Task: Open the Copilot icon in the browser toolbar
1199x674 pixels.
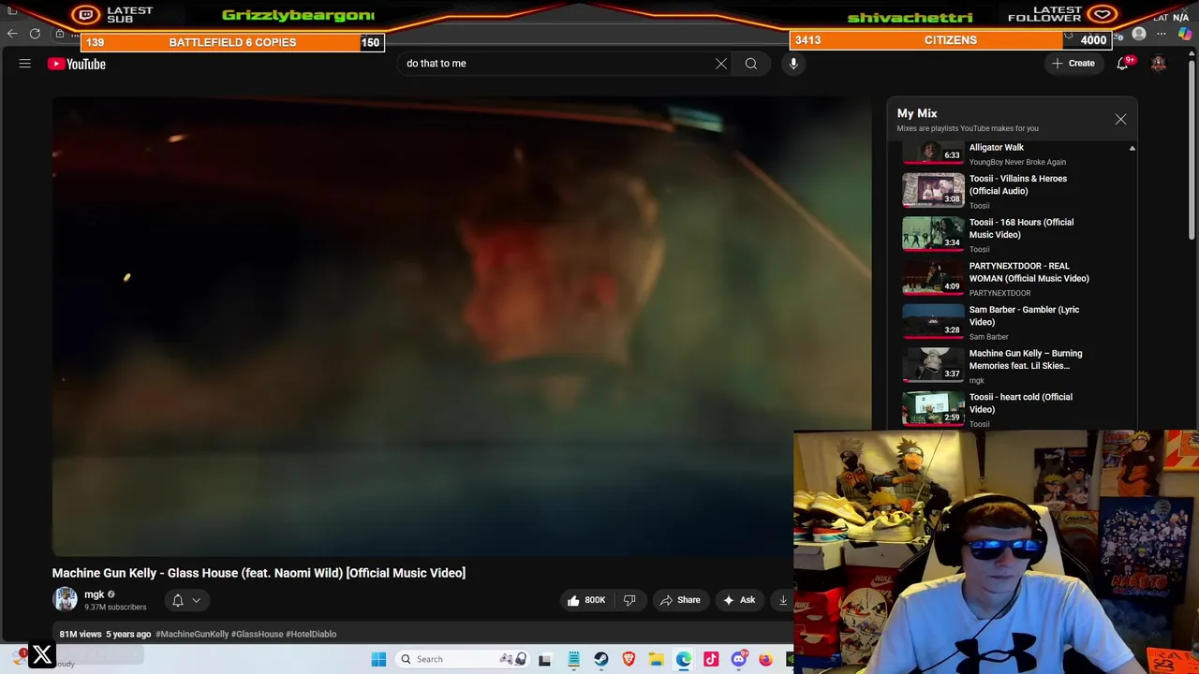Action: [1185, 34]
